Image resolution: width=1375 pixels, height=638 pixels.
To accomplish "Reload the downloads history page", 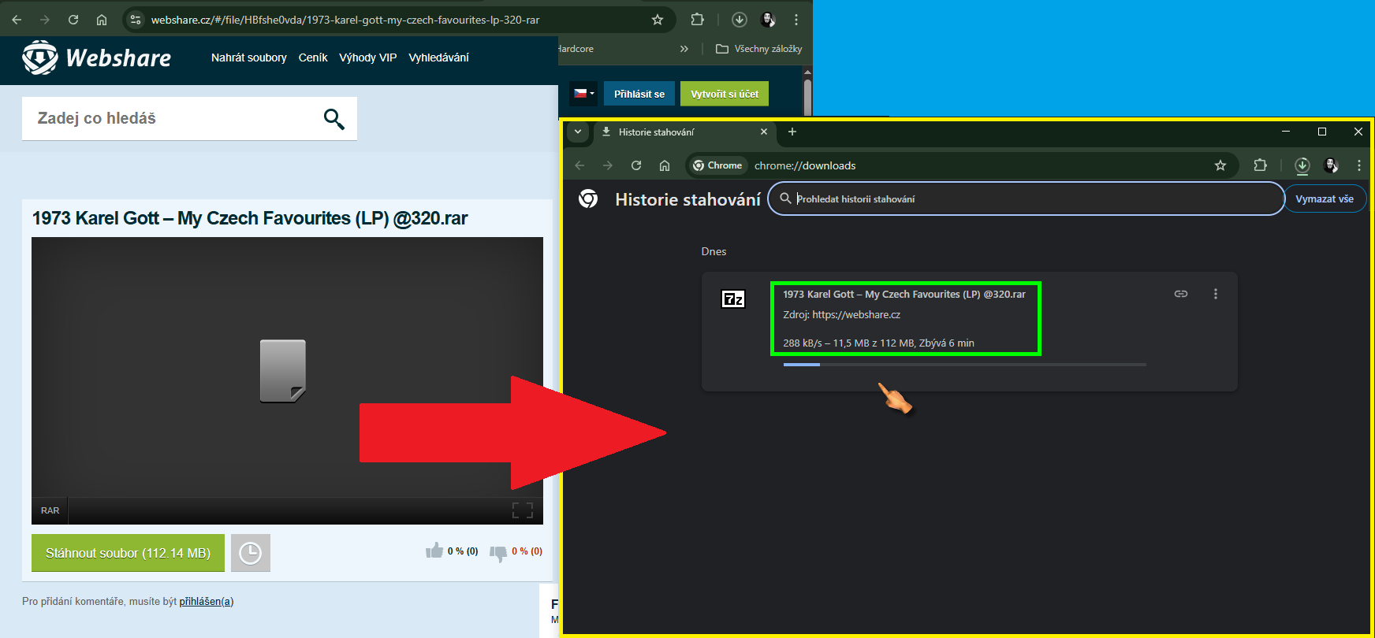I will pos(636,165).
